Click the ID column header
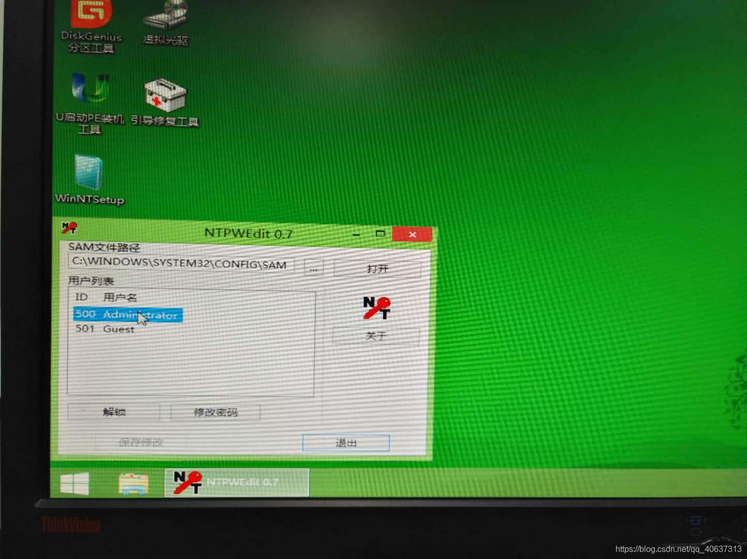 (82, 297)
